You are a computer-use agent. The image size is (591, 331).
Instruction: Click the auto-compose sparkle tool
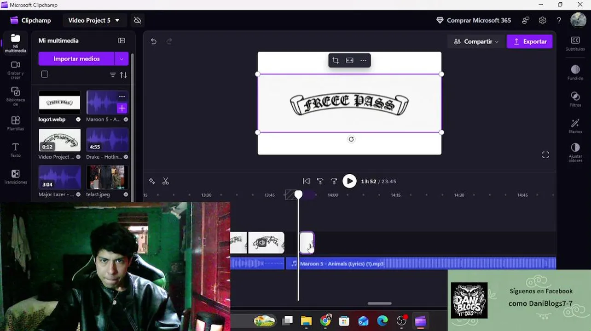[152, 181]
